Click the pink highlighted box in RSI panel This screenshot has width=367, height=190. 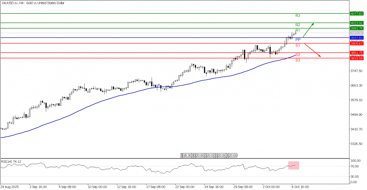coord(293,165)
